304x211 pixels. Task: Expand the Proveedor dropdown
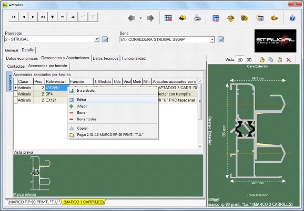[x=97, y=39]
